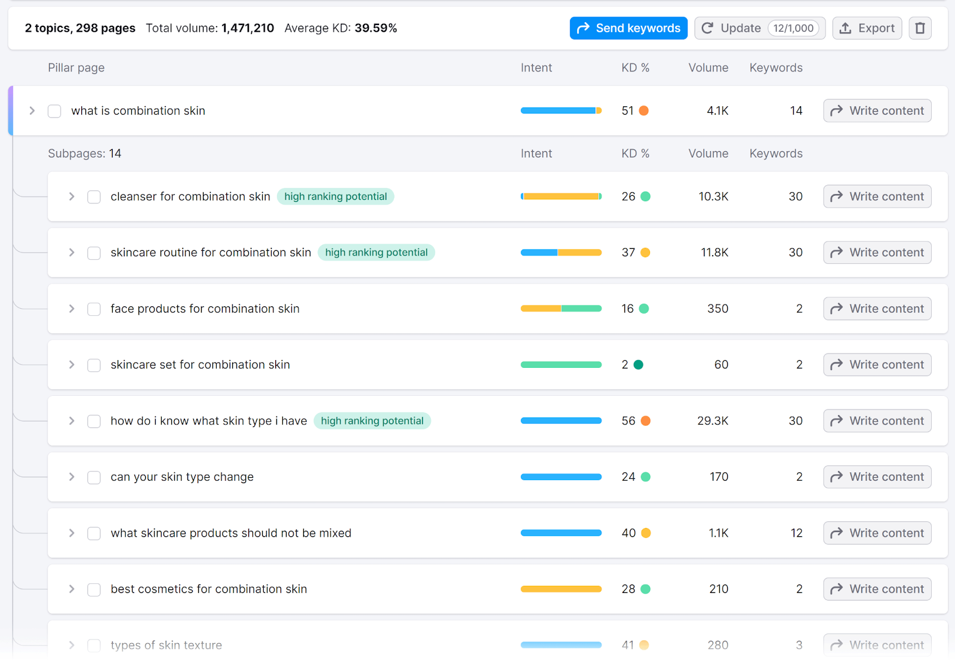Viewport: 955px width, 664px height.
Task: Write content for 'best cosmetics for combination skin'
Action: click(877, 589)
